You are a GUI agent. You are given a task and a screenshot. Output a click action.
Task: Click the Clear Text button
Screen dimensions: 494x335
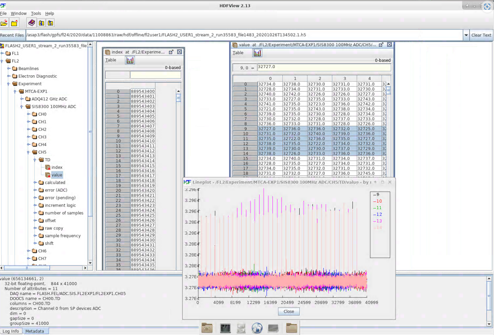coord(481,35)
